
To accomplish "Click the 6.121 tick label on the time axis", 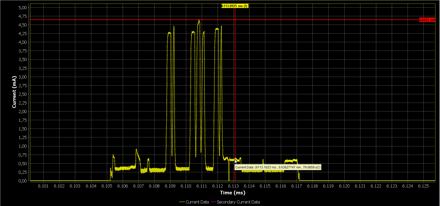I will coord(360,186).
